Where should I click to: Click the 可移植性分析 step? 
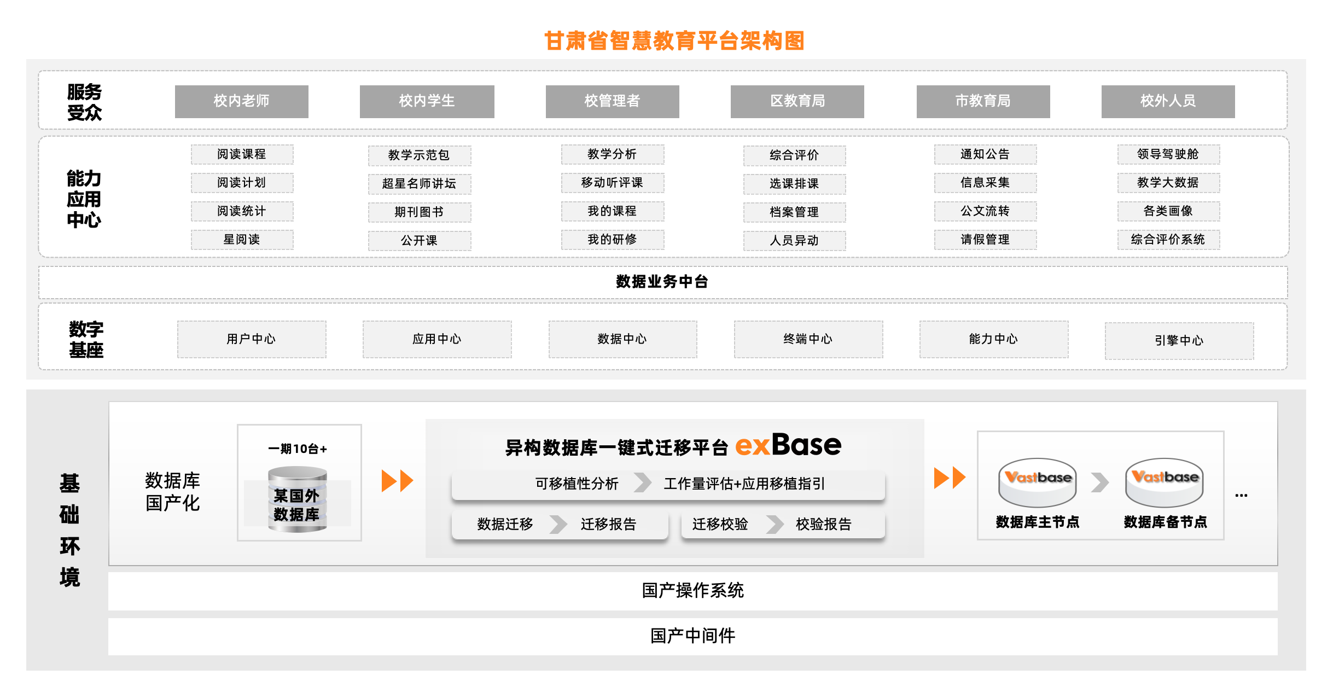coord(577,484)
